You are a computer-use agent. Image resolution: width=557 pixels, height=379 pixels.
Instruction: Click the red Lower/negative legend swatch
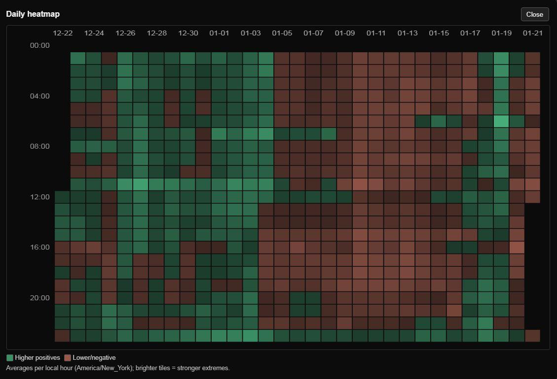(68, 358)
